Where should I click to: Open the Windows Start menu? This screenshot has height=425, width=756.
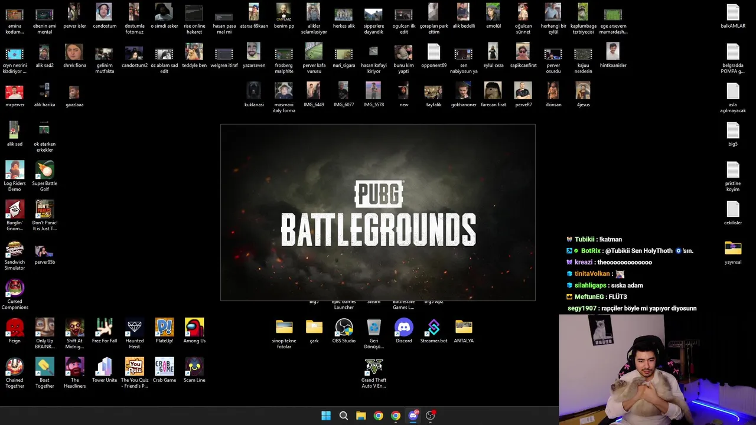point(326,416)
